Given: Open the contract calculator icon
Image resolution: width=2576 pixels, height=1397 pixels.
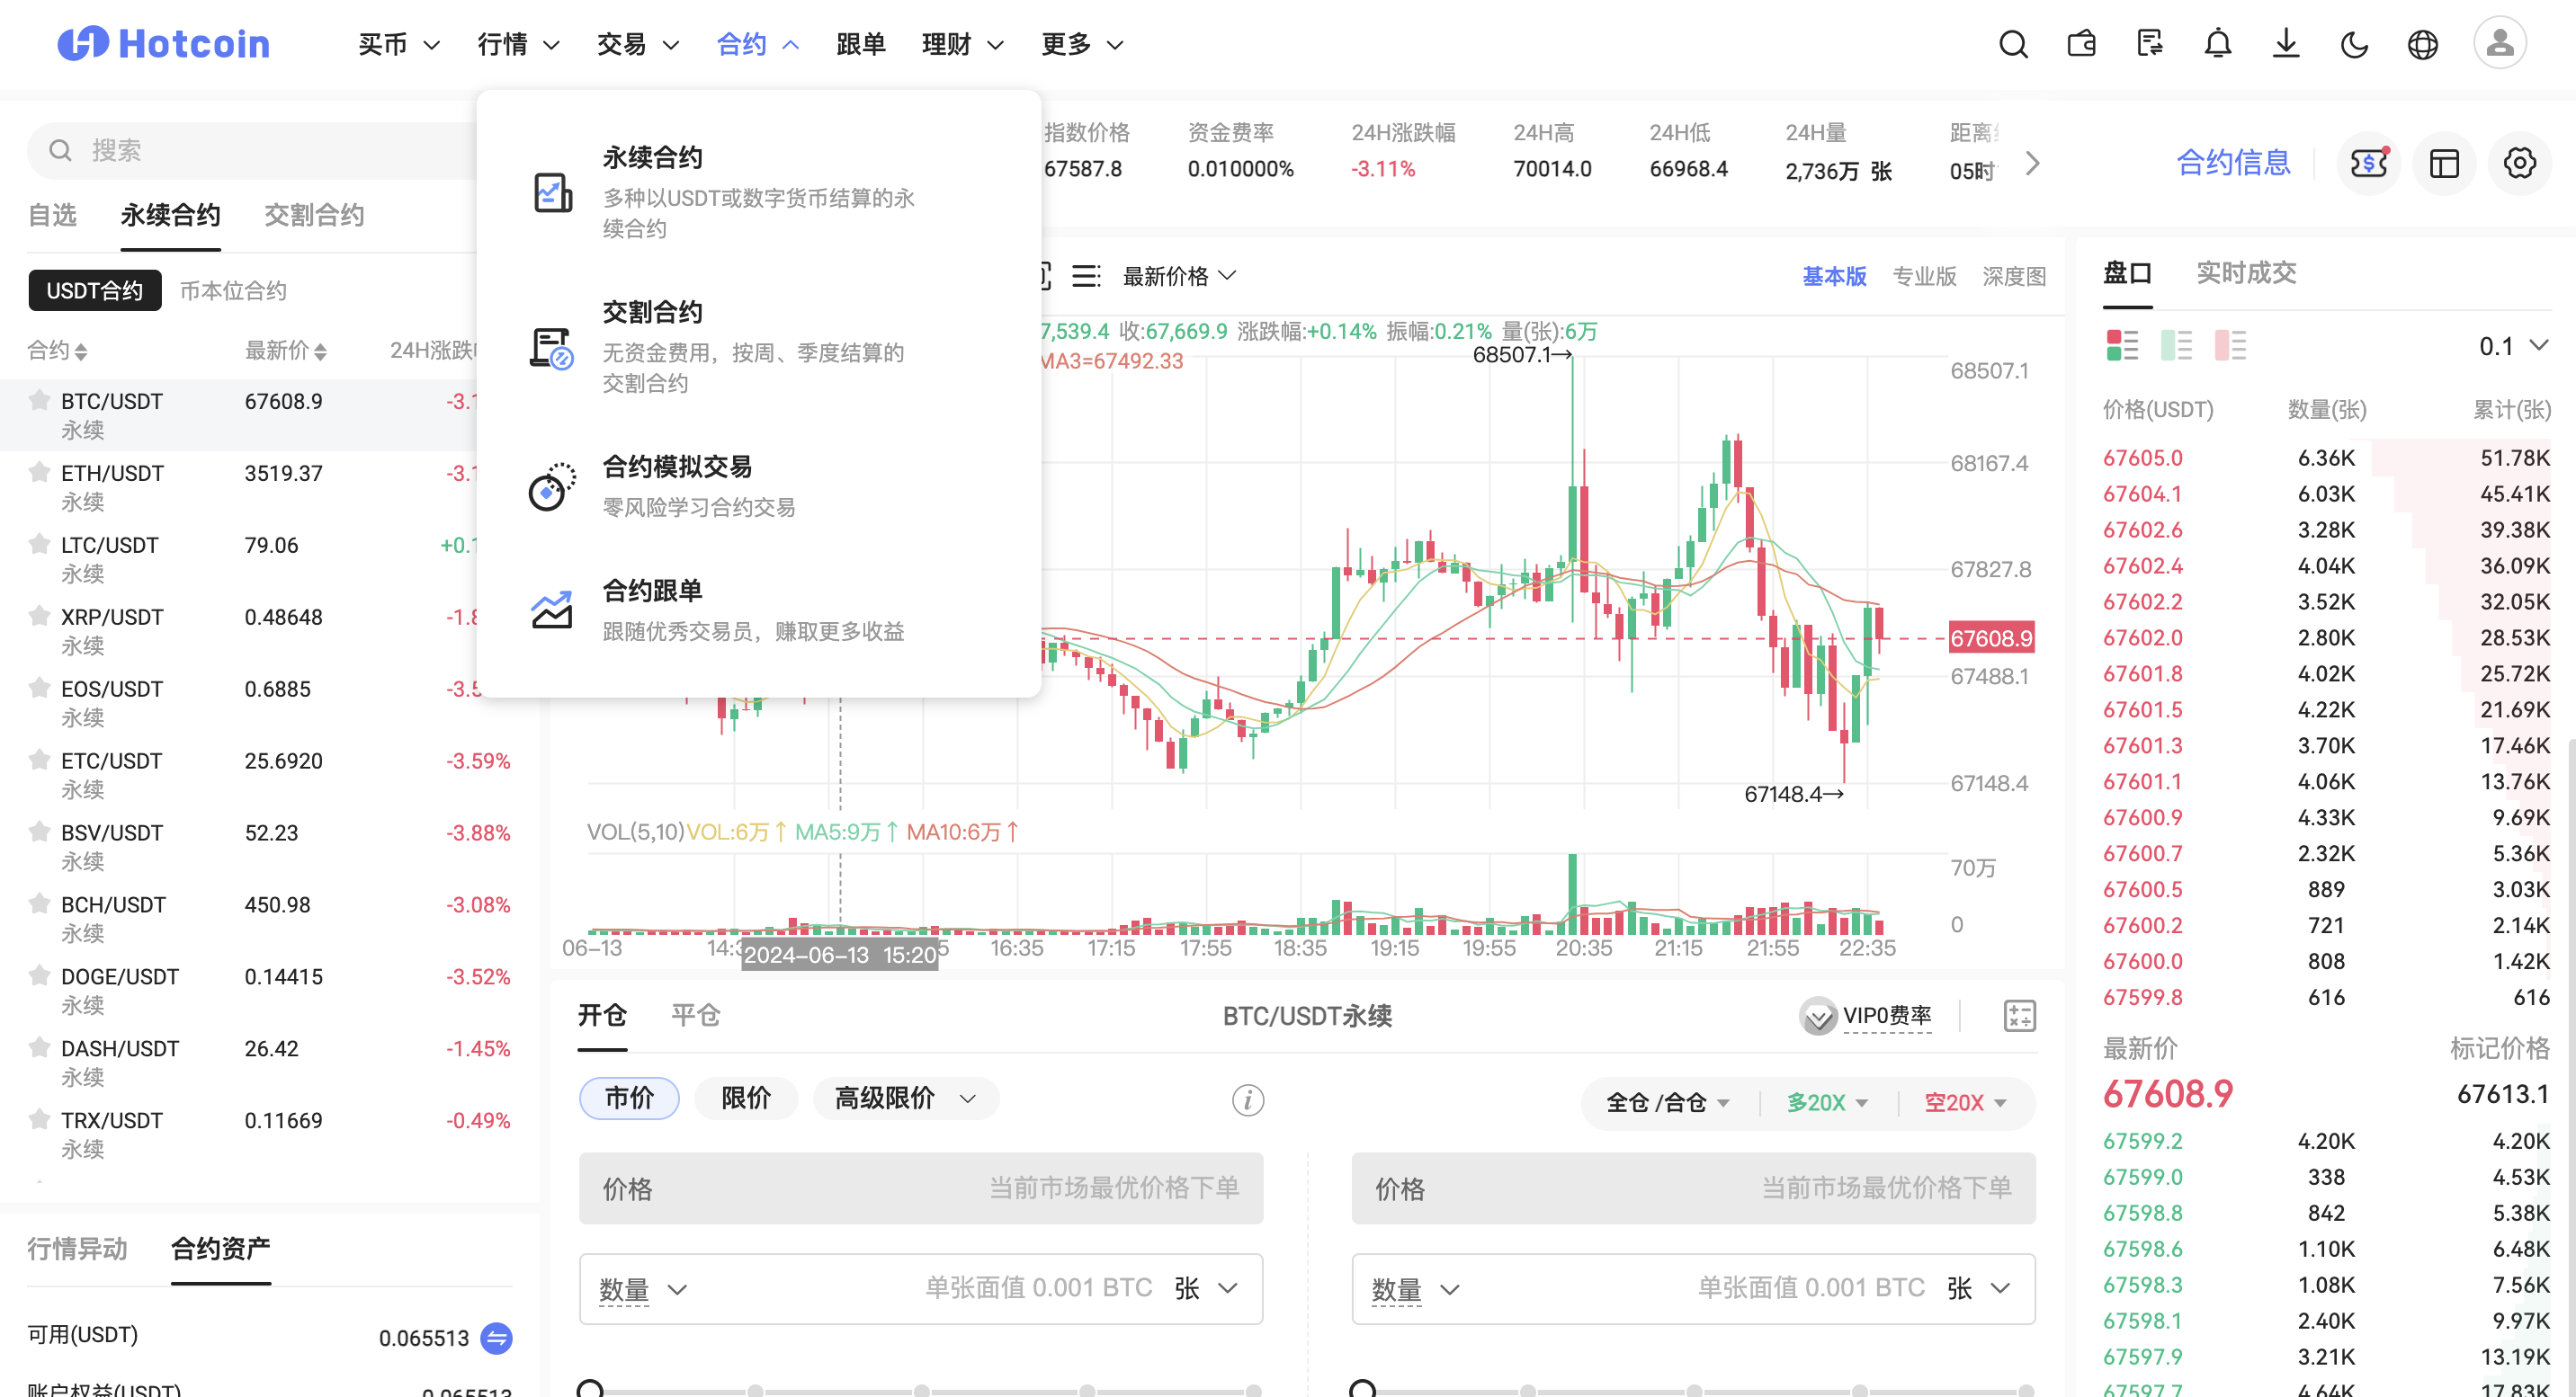Looking at the screenshot, I should tap(2019, 1015).
